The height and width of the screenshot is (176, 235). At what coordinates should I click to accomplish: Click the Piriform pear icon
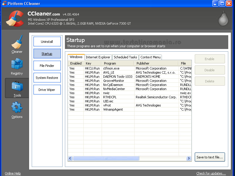[x=223, y=18]
